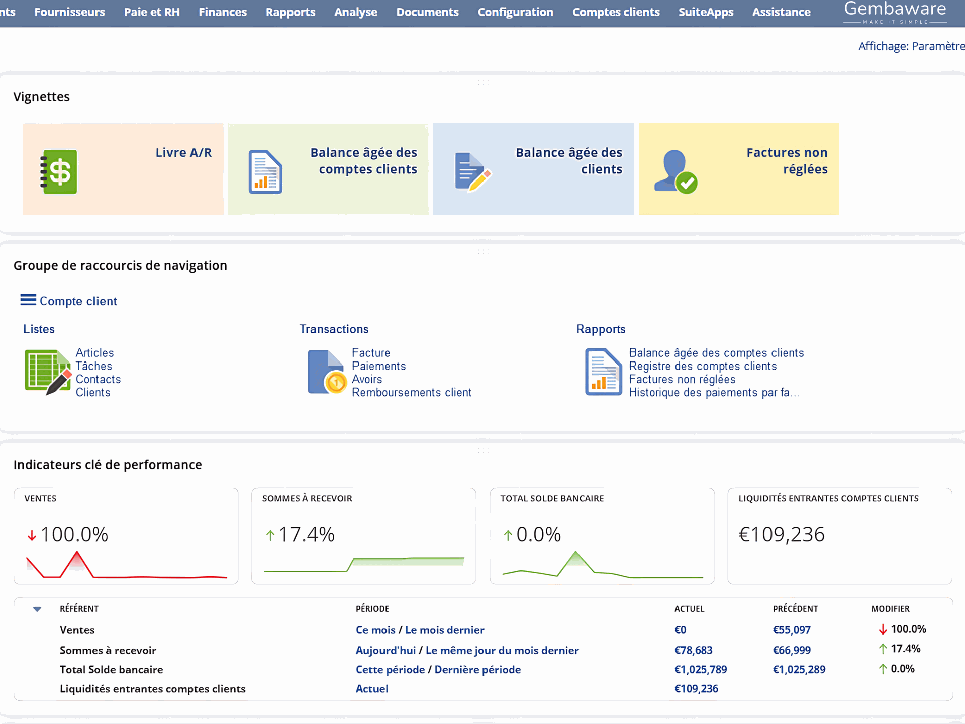Open the Rapports menu

tap(291, 12)
